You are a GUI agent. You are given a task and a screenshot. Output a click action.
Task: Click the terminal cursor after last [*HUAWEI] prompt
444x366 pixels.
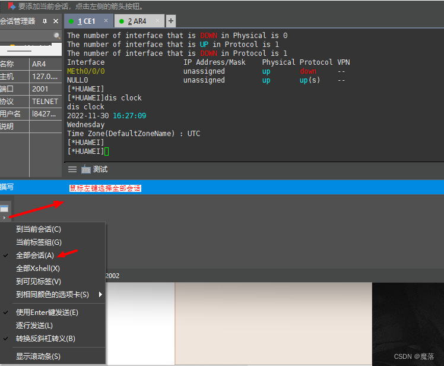(107, 152)
